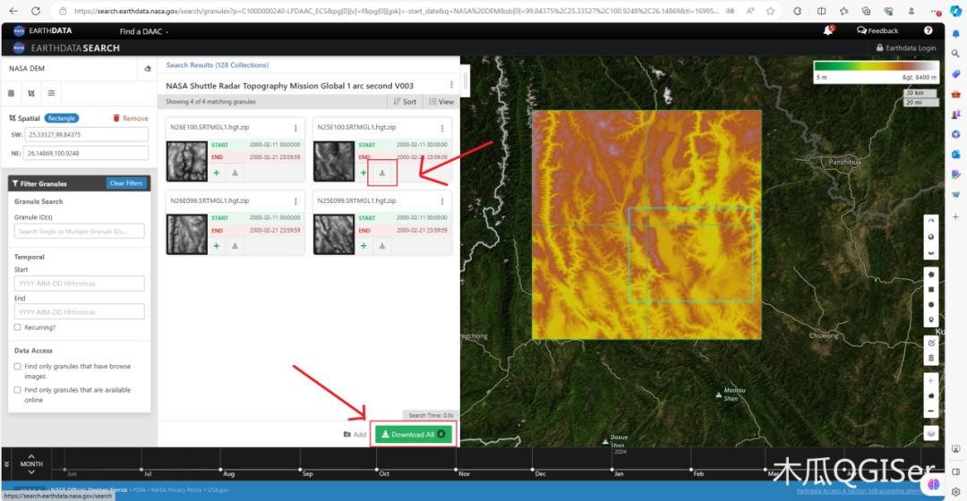Image resolution: width=967 pixels, height=501 pixels.
Task: Open options menu for N26E099.SRTMGL1.hgt.zip
Action: click(x=295, y=201)
